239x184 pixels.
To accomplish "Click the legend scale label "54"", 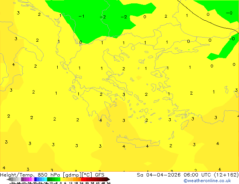I will point(109,183).
